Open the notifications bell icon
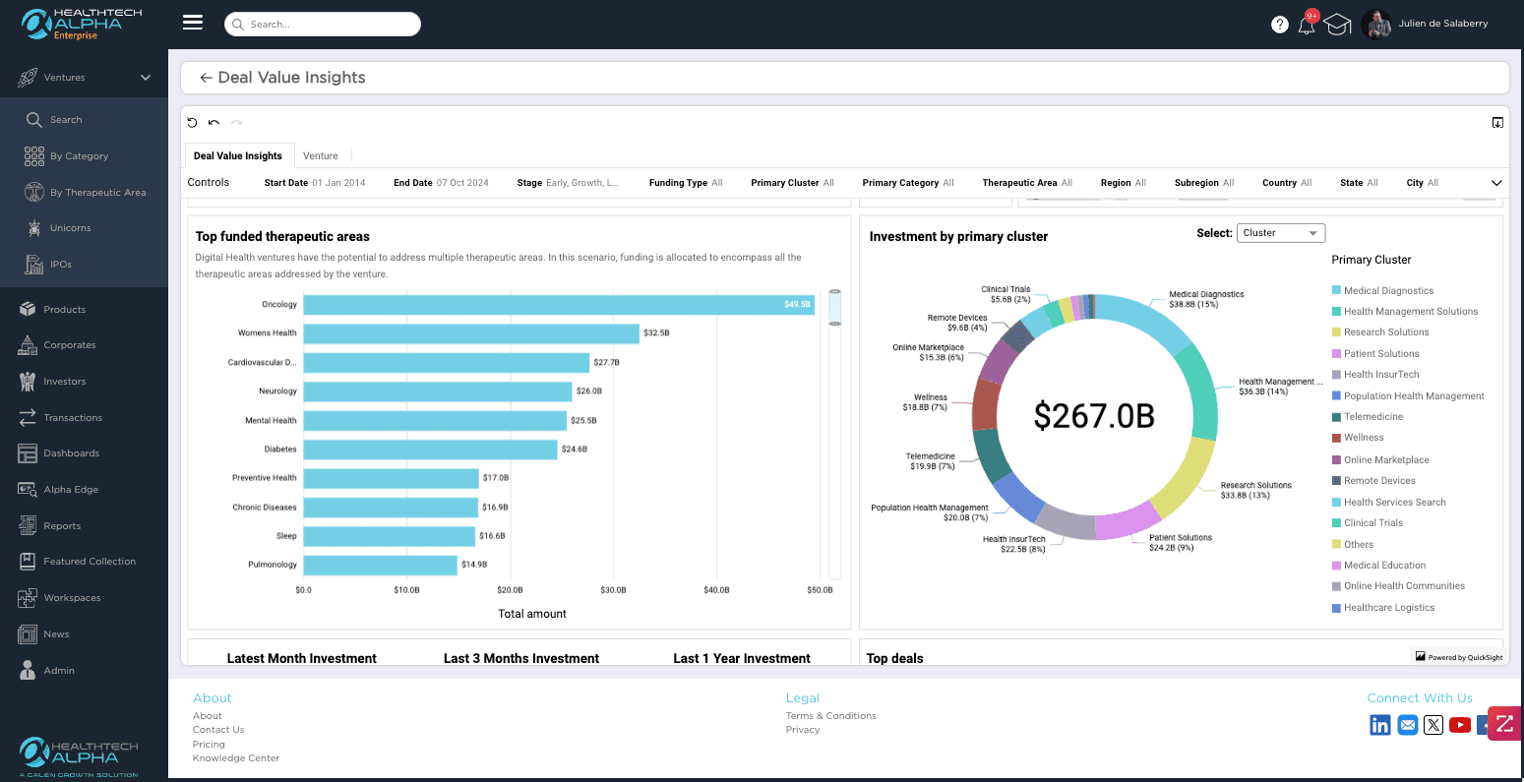Image resolution: width=1524 pixels, height=782 pixels. pos(1307,25)
